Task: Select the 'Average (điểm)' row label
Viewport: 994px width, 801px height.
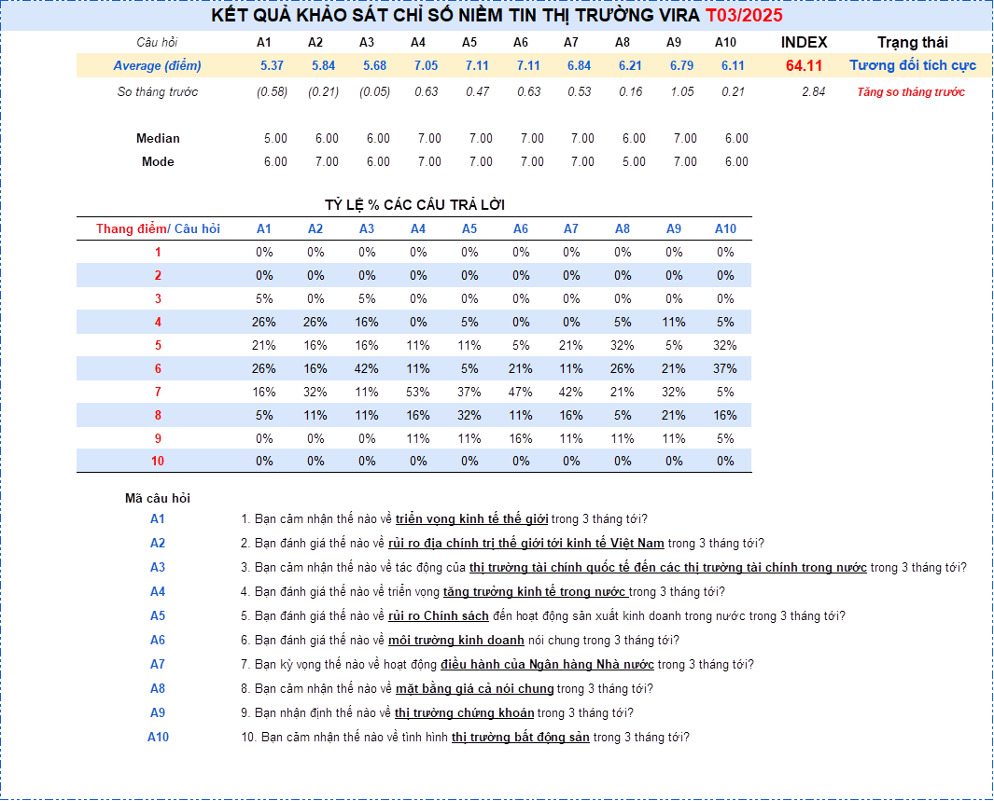Action: pos(157,66)
